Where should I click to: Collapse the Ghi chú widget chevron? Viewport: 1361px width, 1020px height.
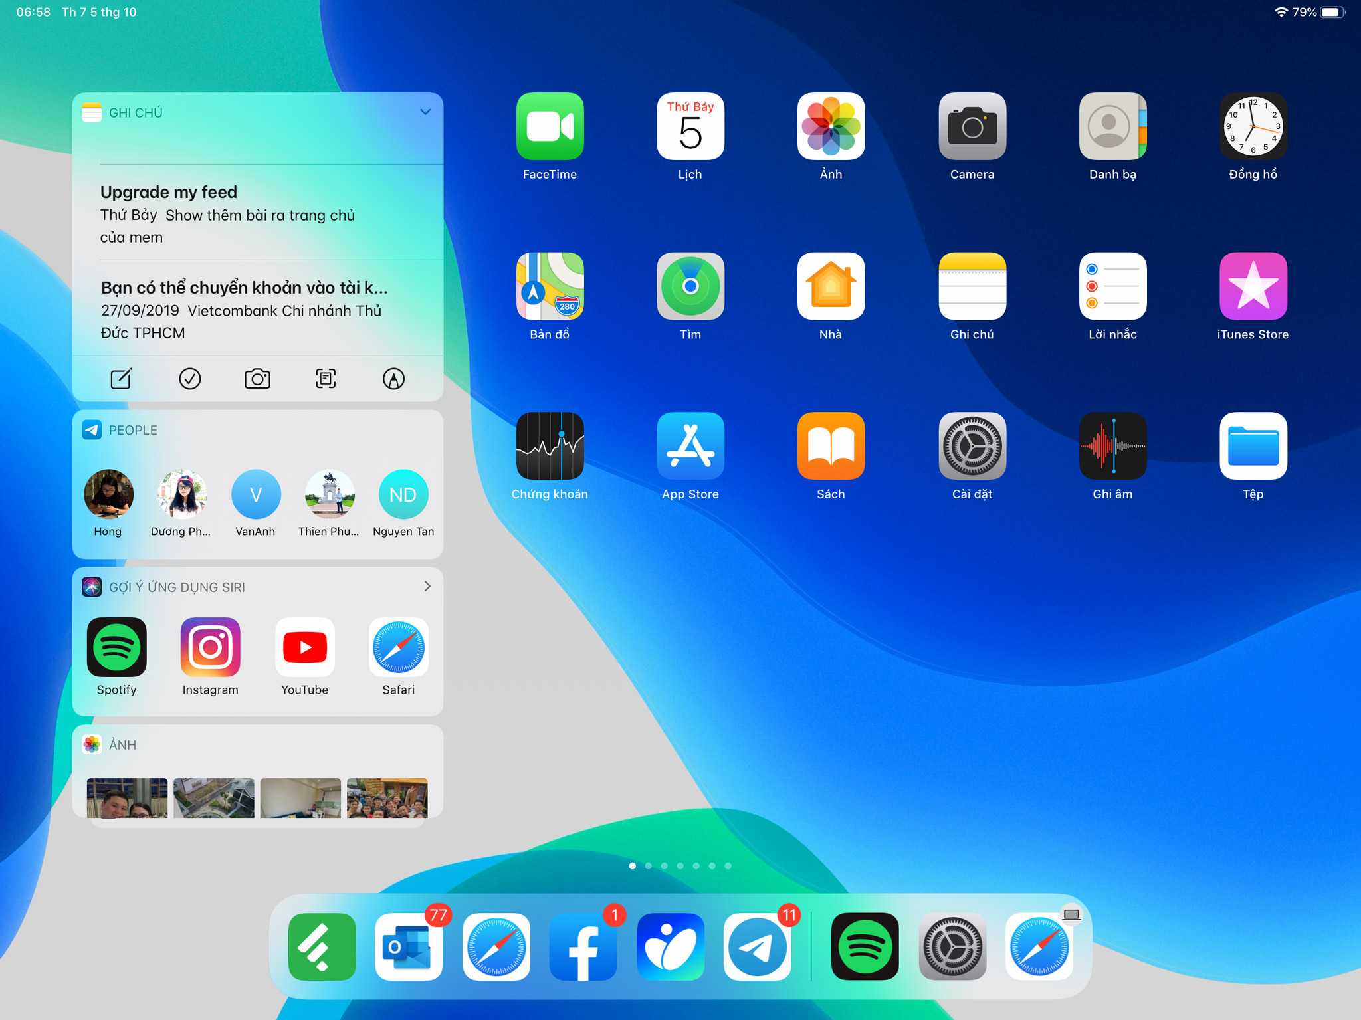tap(425, 112)
